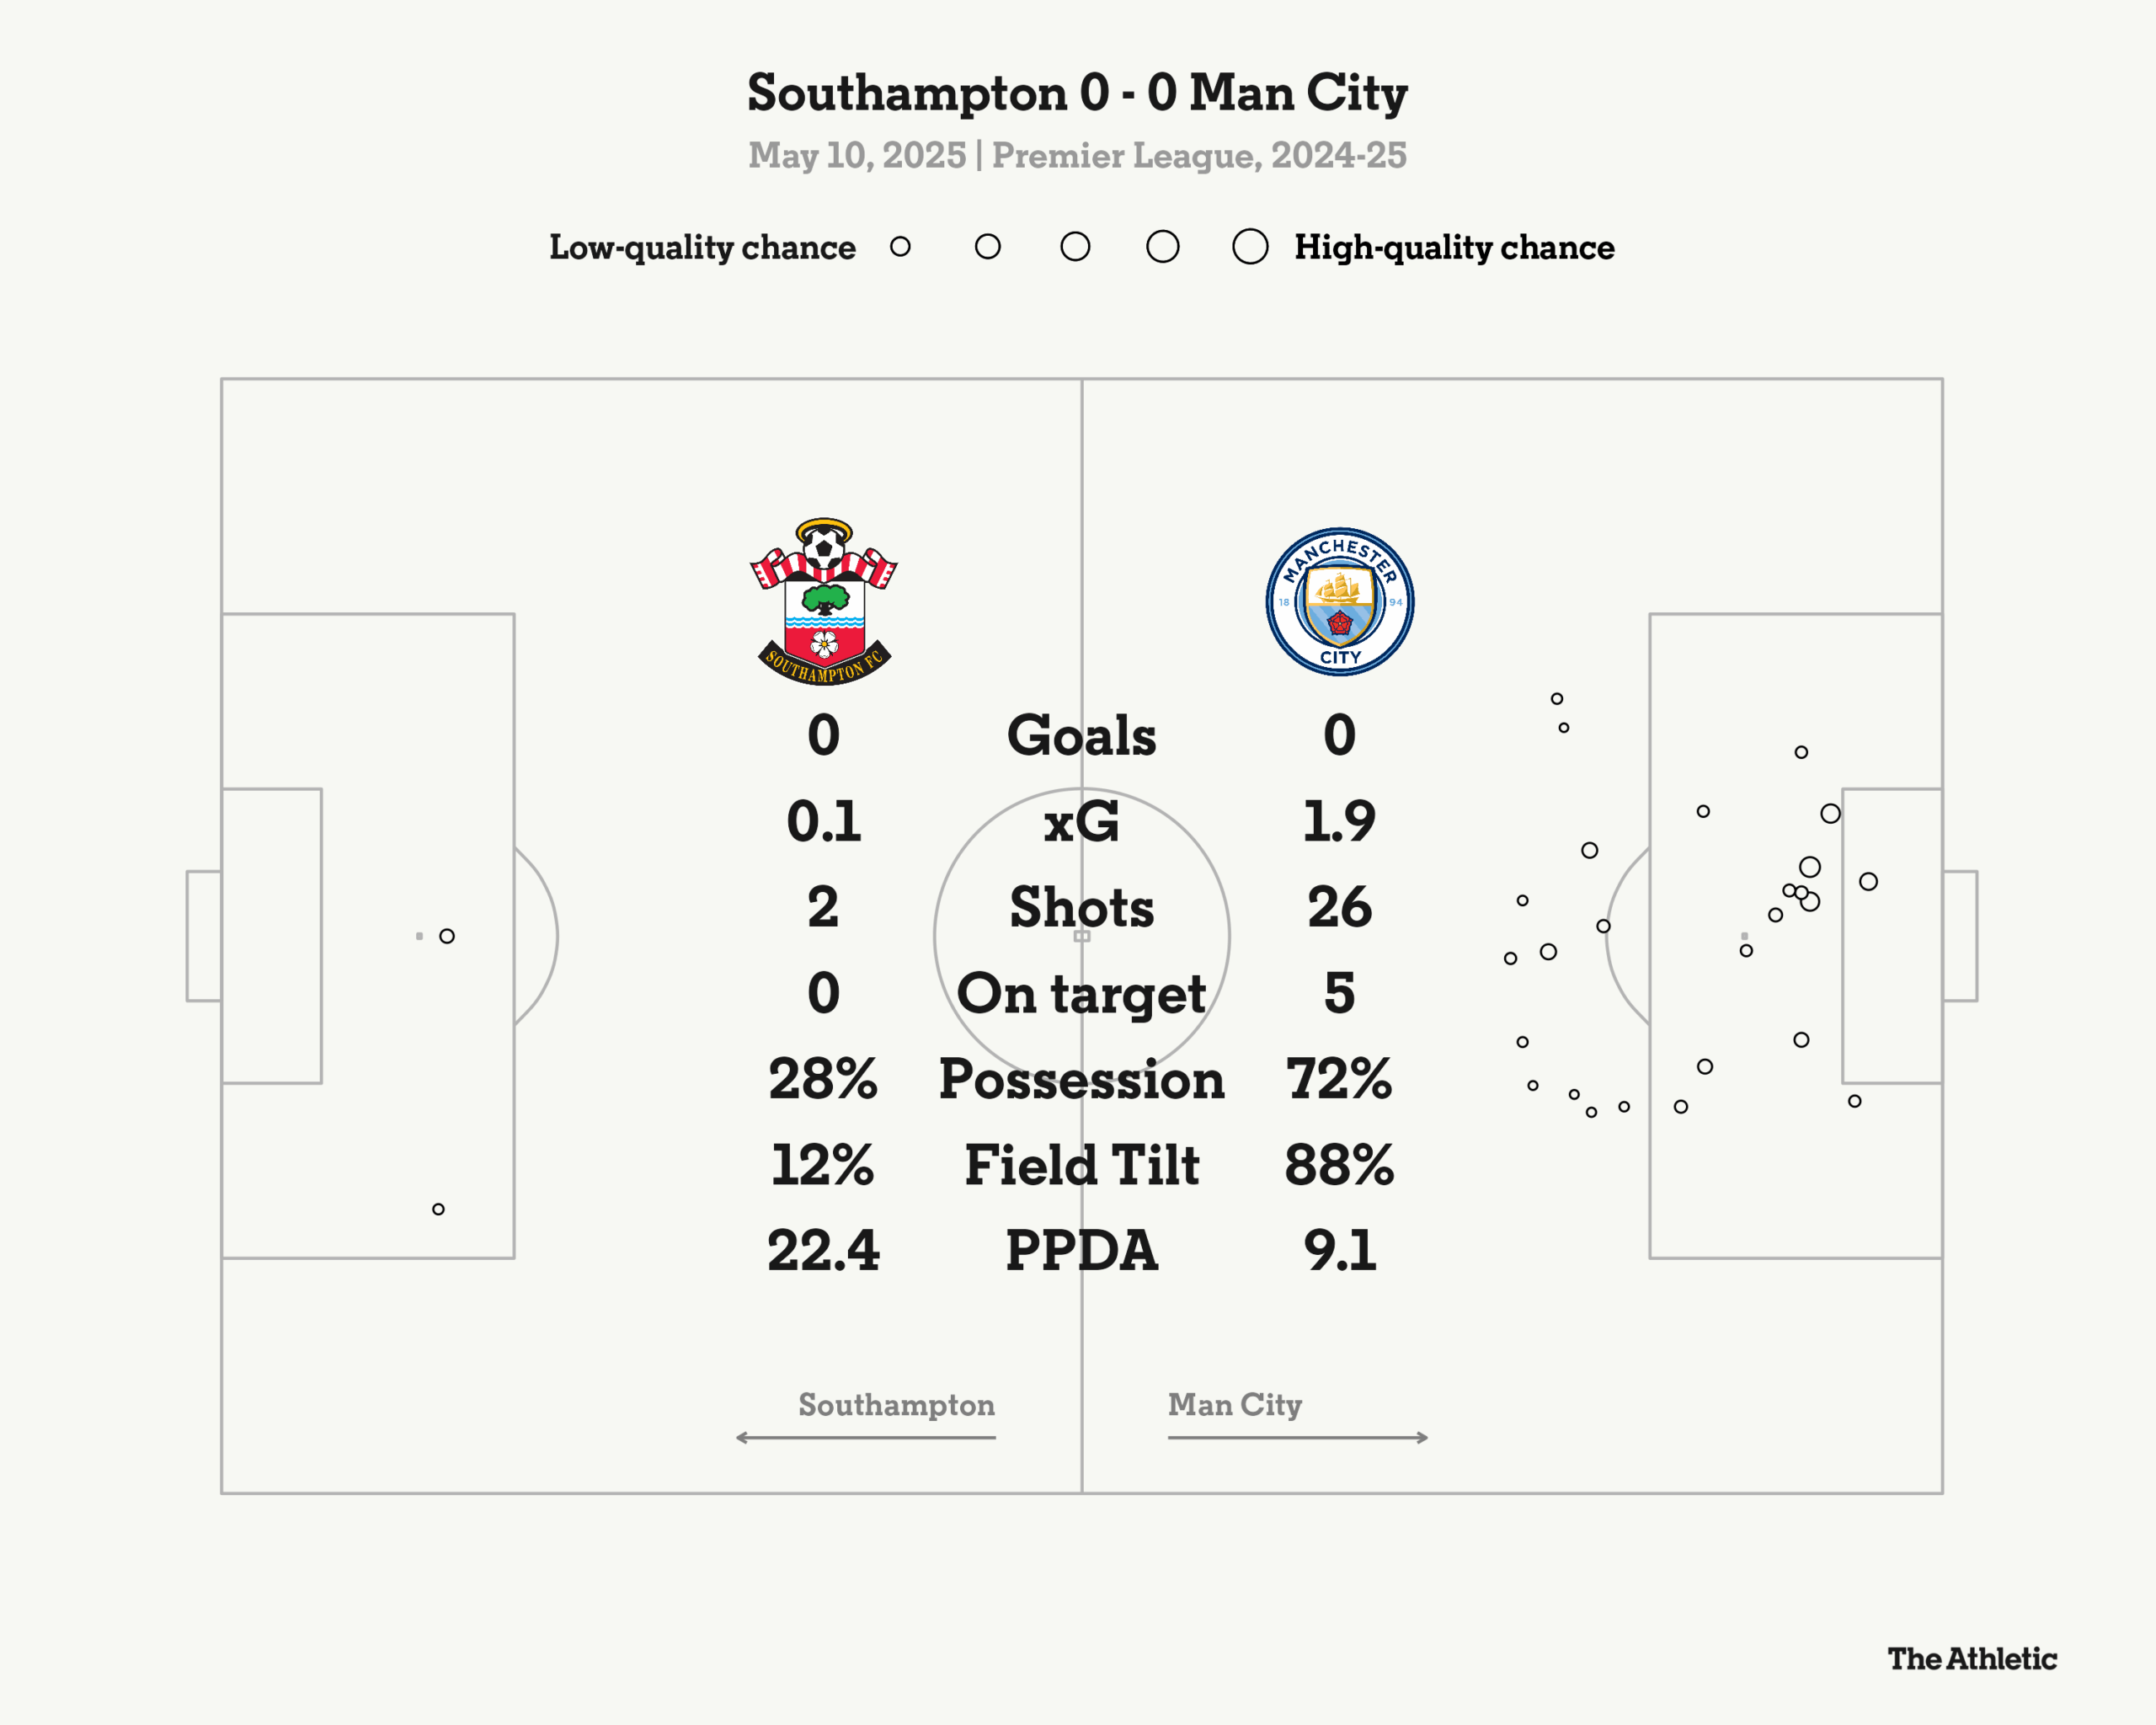Click the PPDA label
This screenshot has height=1725, width=2156.
[x=1081, y=1251]
